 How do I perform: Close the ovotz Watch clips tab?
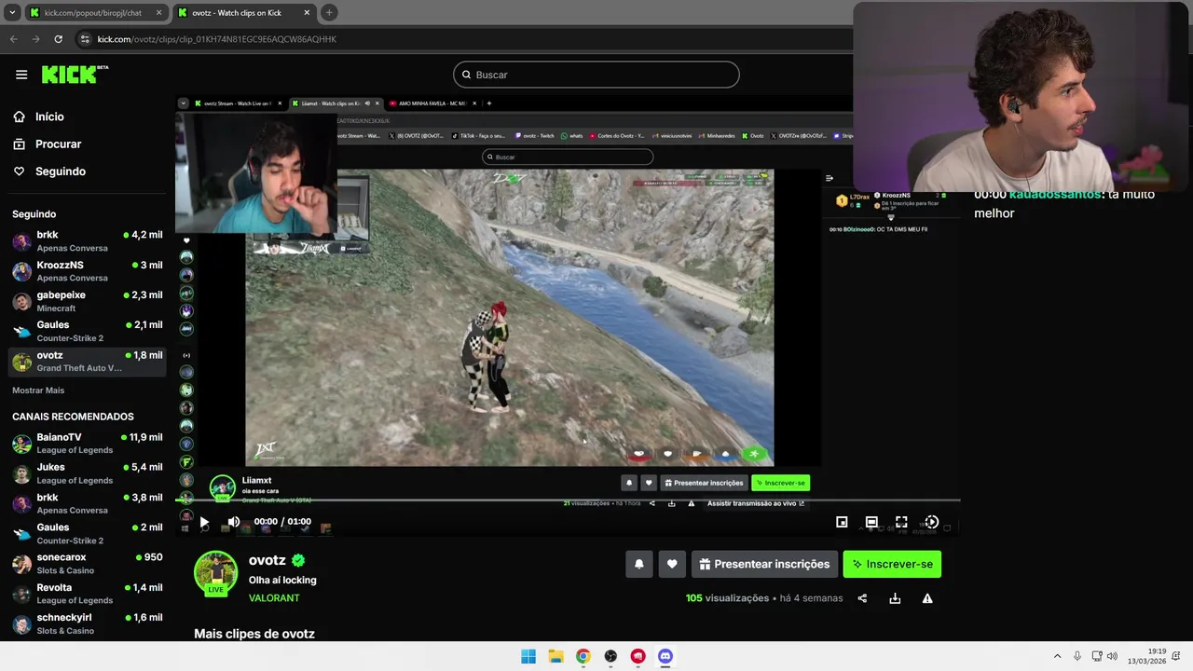click(x=307, y=13)
